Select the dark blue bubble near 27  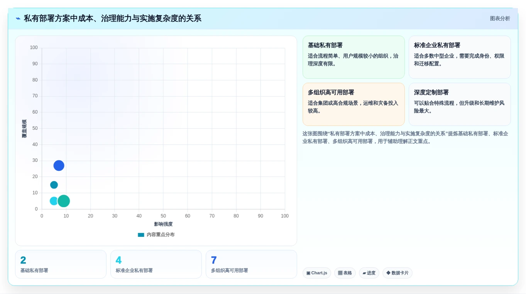click(x=59, y=166)
